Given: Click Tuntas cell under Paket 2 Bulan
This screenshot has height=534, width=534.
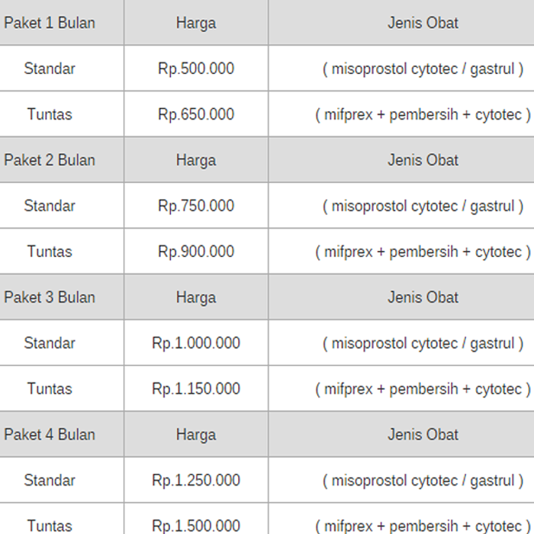Looking at the screenshot, I should (50, 252).
